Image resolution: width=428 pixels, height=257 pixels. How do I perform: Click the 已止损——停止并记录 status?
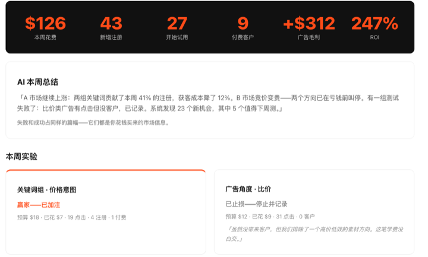pyautogui.click(x=256, y=204)
